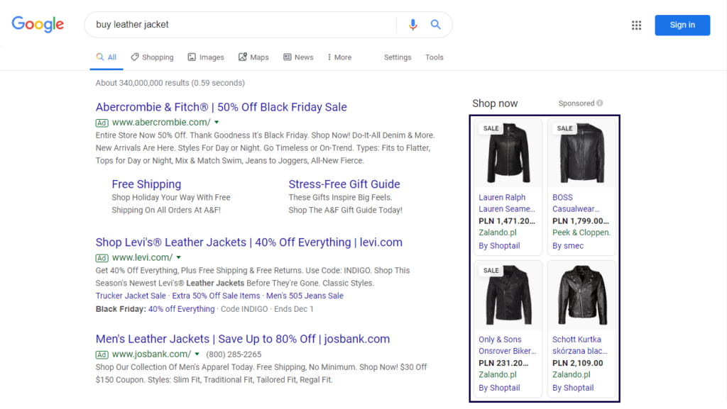Click the magnifying glass search button
Image resolution: width=727 pixels, height=409 pixels.
(436, 25)
